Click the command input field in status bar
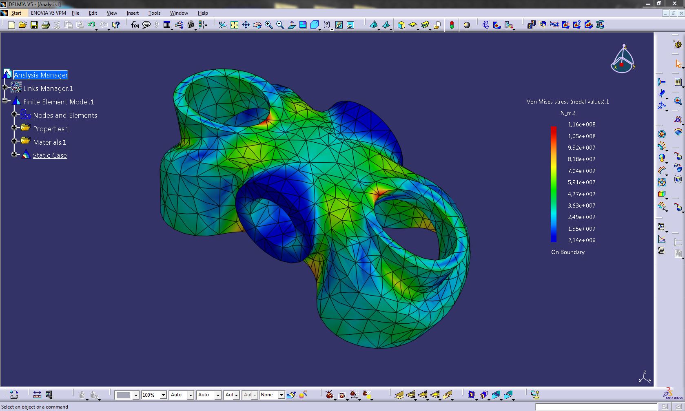 (x=596, y=407)
